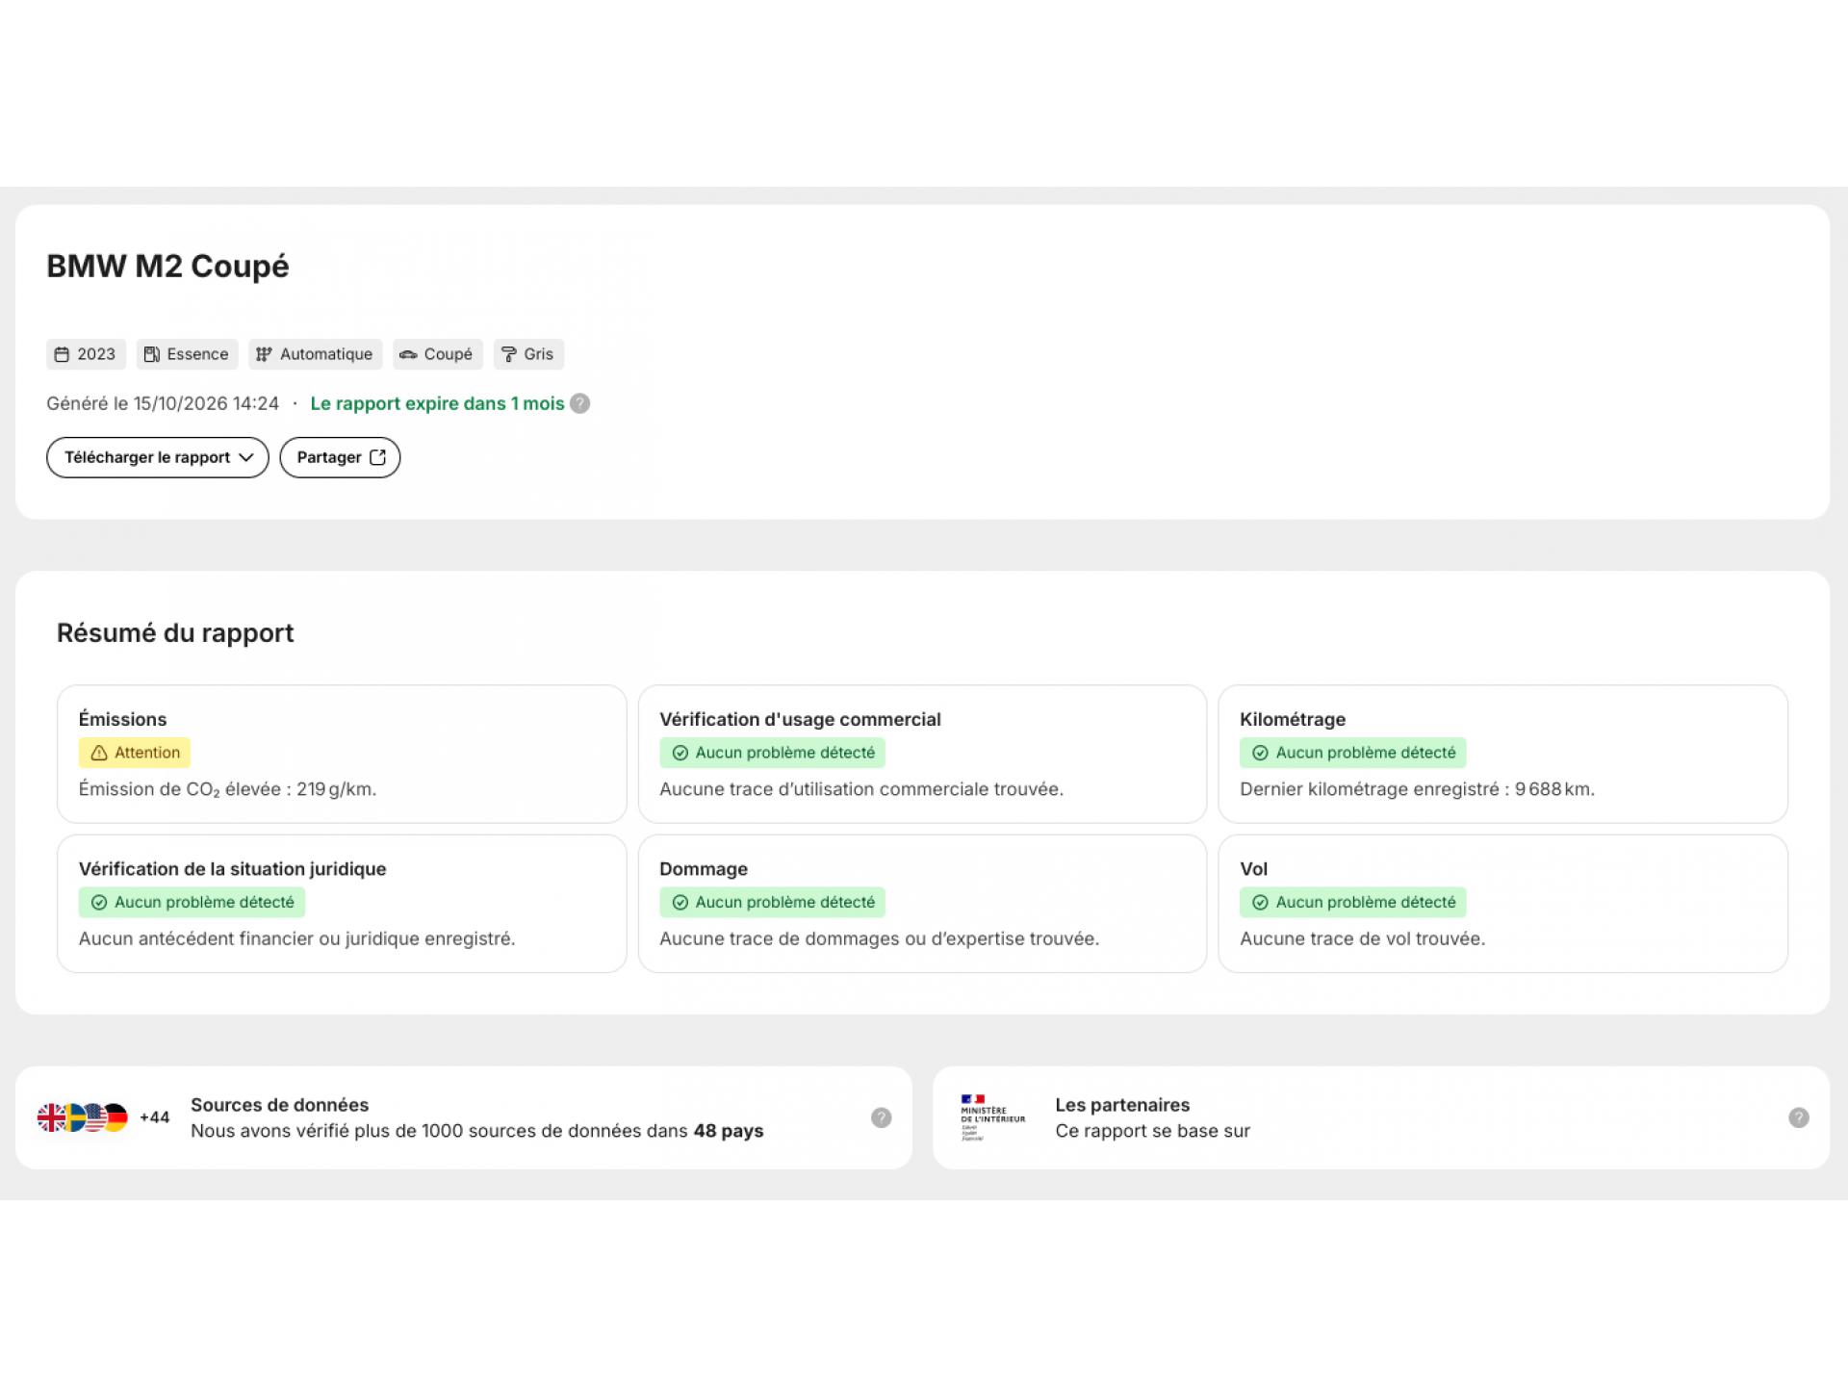Click the fuel pump icon next to Essence

point(151,354)
